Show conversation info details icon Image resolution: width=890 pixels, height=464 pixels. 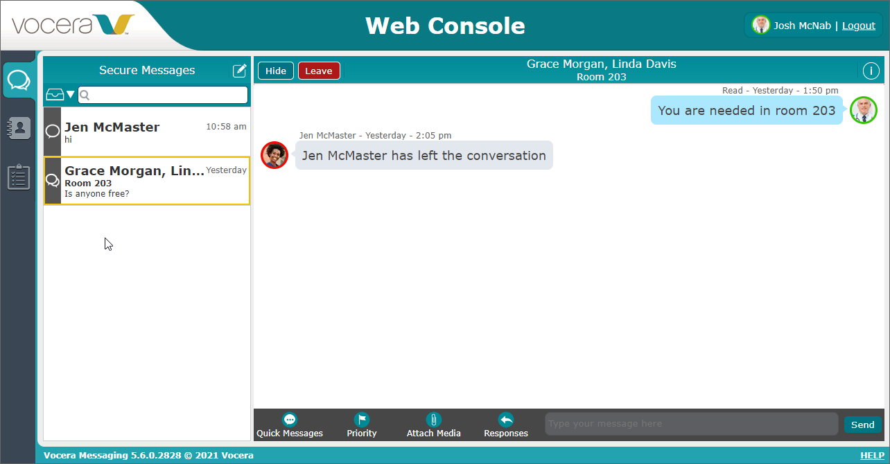pos(871,71)
